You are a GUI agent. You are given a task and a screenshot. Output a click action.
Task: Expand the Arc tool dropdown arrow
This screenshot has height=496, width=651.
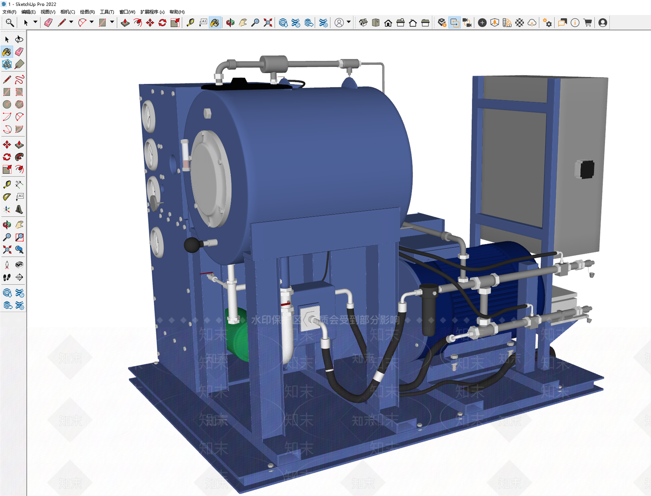coord(92,22)
